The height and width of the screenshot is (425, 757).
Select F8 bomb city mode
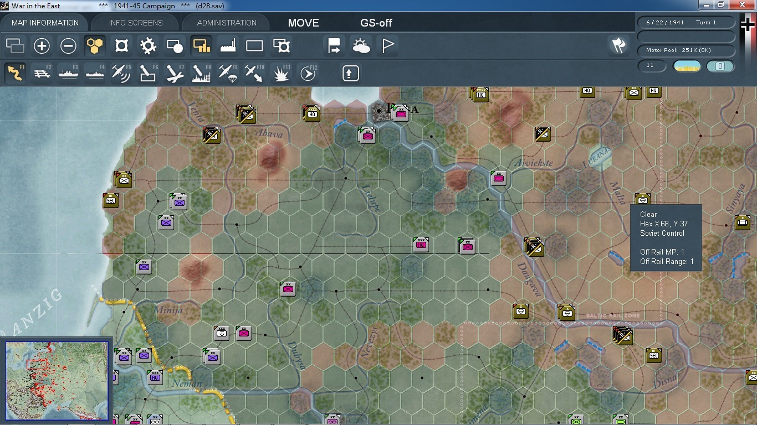click(x=201, y=73)
